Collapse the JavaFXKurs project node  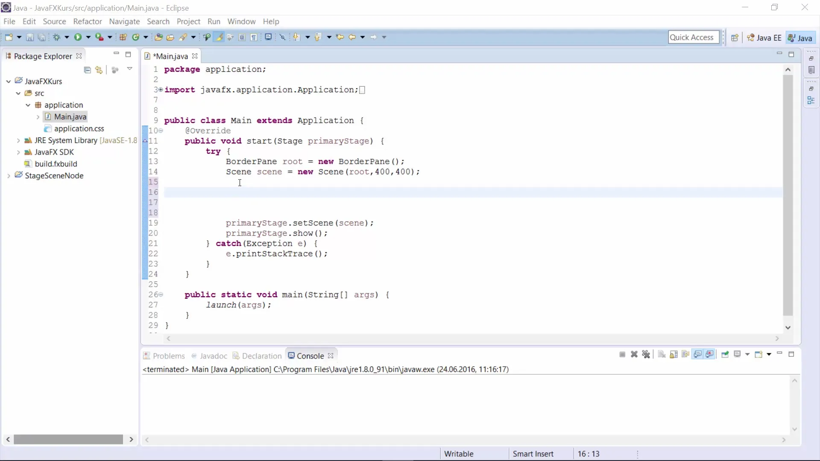pos(8,81)
